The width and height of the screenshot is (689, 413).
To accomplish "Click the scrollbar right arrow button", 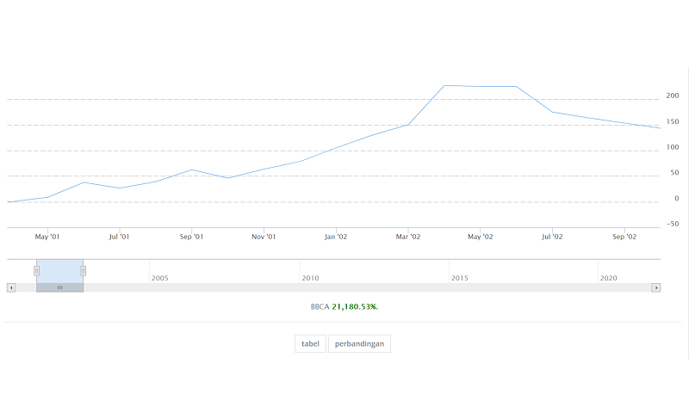I will coord(656,287).
